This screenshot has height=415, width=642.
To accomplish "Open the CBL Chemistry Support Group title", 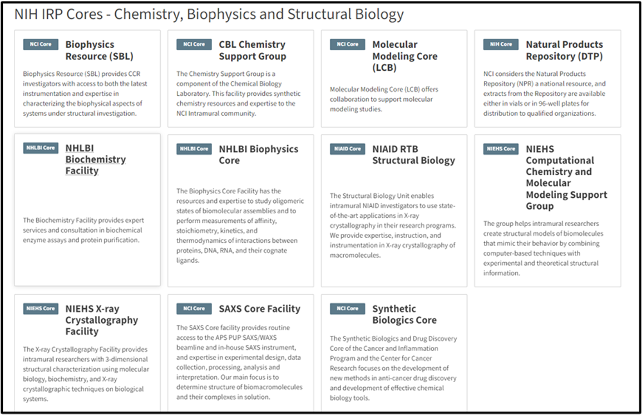I will [252, 50].
